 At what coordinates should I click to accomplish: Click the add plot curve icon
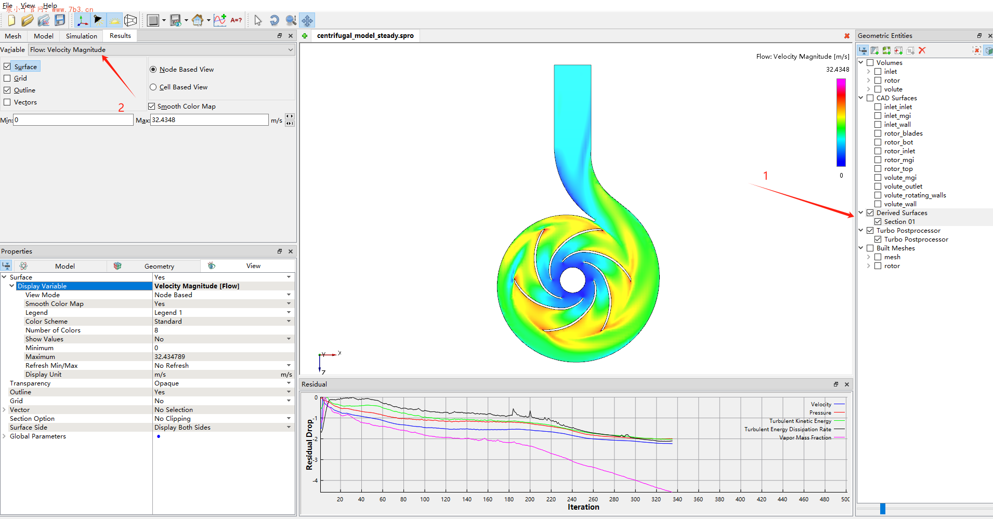pyautogui.click(x=220, y=20)
